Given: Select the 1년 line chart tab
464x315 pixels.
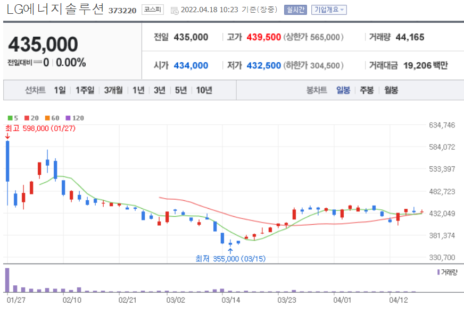Looking at the screenshot, I should [138, 90].
